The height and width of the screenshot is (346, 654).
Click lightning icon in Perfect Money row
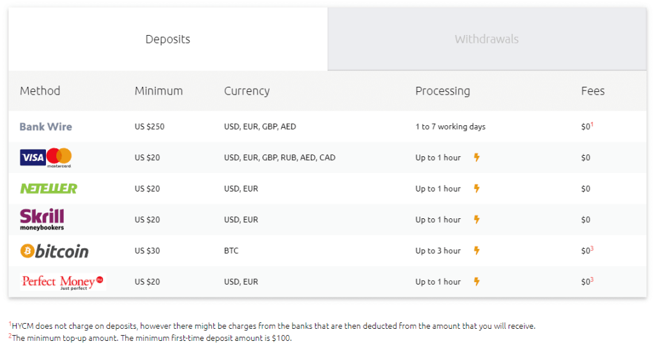click(x=476, y=282)
